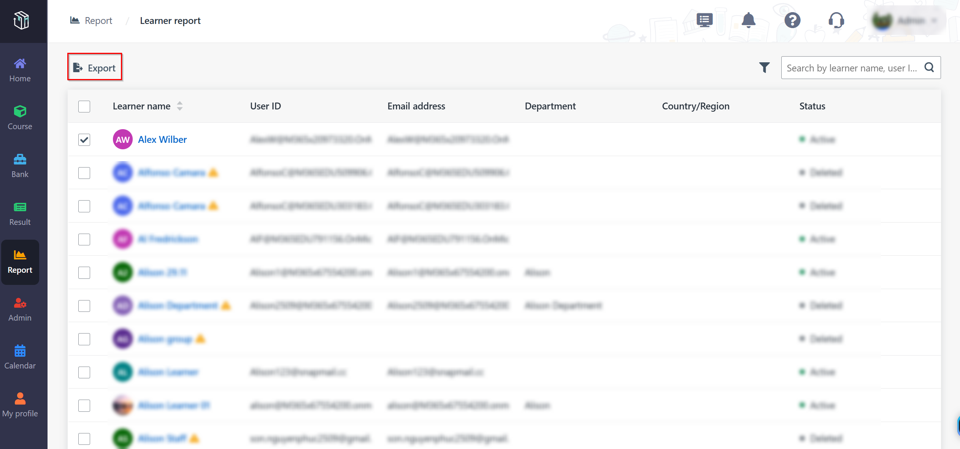Click the Alex Wilber AW avatar
Screen dimensions: 960x449
[122, 139]
